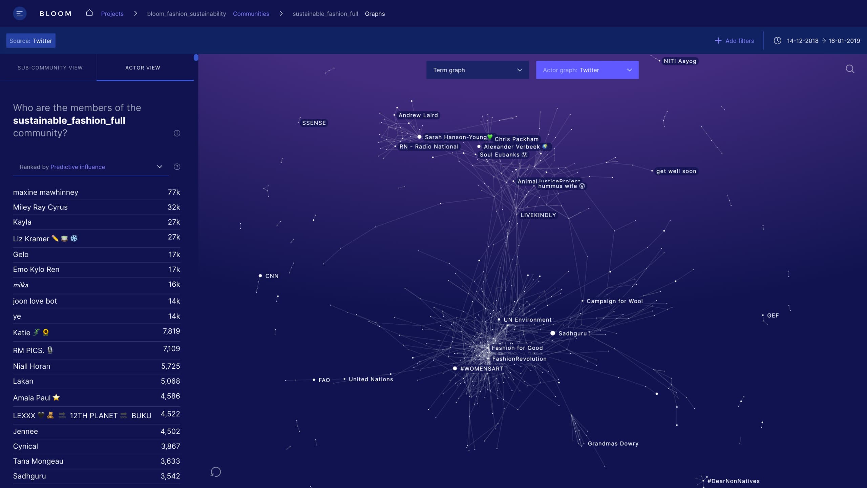
Task: Click the reset graph view icon
Action: (x=216, y=472)
